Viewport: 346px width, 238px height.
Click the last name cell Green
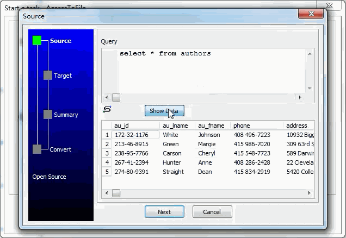pyautogui.click(x=177, y=144)
